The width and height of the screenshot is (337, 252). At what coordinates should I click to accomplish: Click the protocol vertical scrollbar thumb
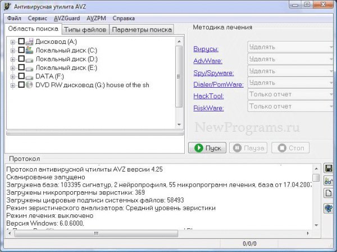(x=316, y=178)
